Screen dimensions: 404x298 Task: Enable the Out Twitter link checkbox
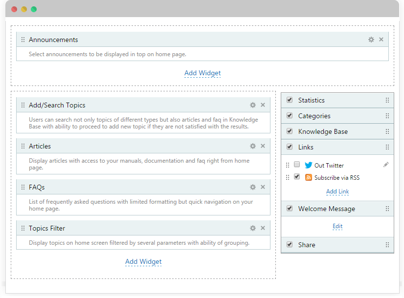(297, 165)
